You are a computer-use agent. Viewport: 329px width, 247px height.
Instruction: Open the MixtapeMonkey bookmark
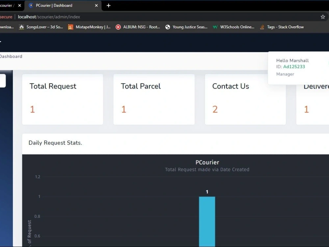click(89, 27)
